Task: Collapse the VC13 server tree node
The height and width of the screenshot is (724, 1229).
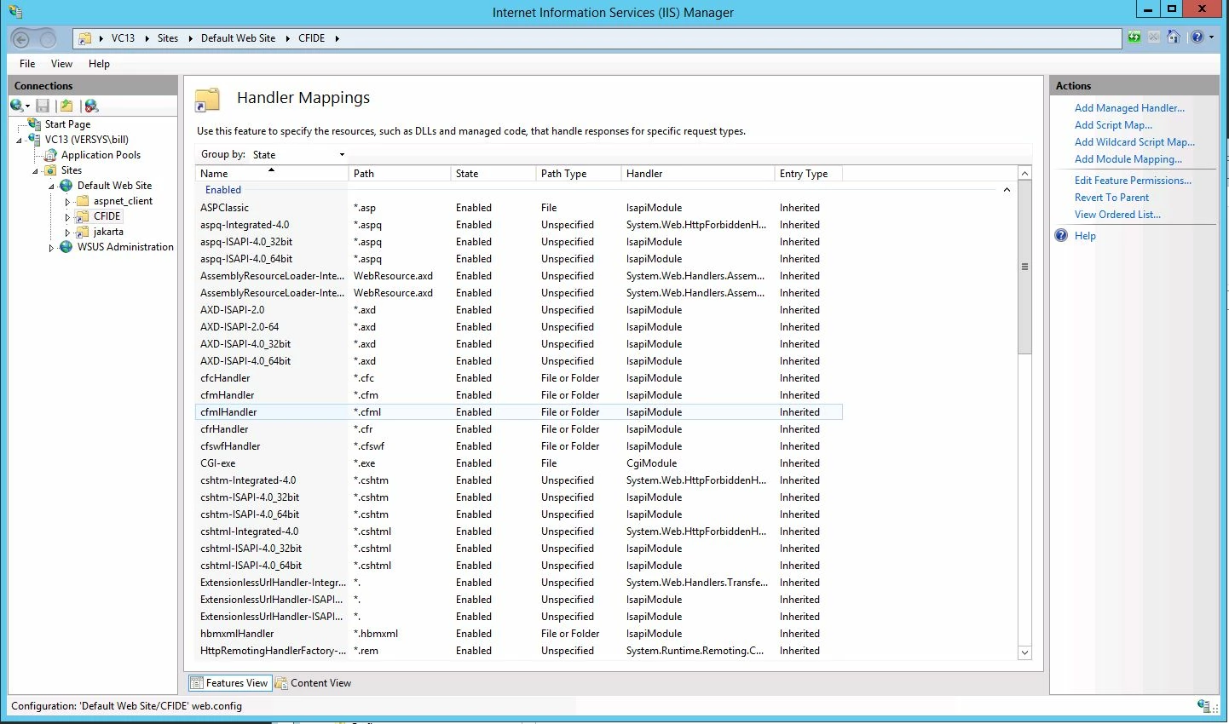Action: pos(19,140)
